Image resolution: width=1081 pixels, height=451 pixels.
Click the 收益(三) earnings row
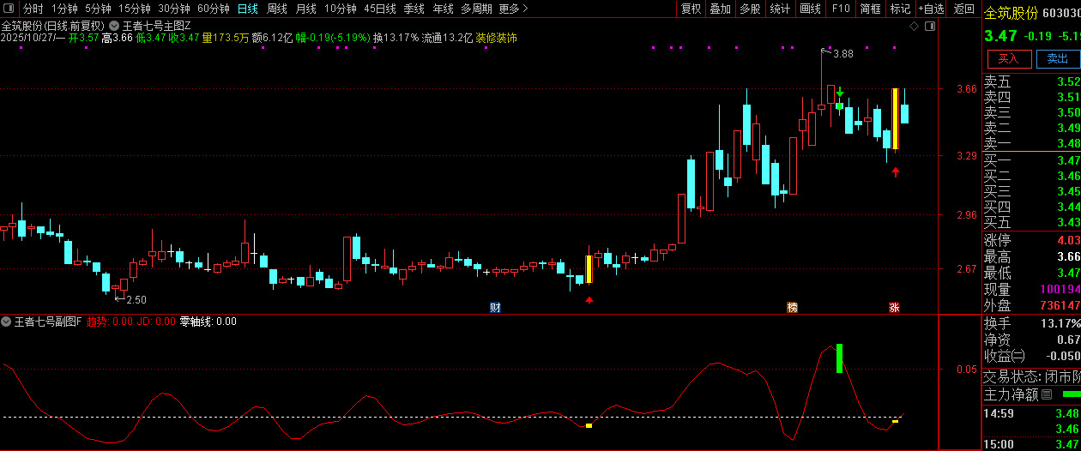1031,356
